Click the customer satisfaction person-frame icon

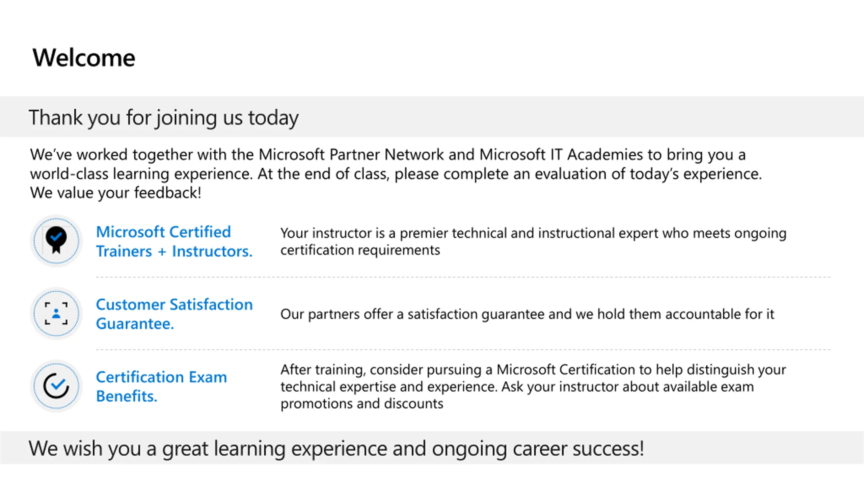(56, 314)
